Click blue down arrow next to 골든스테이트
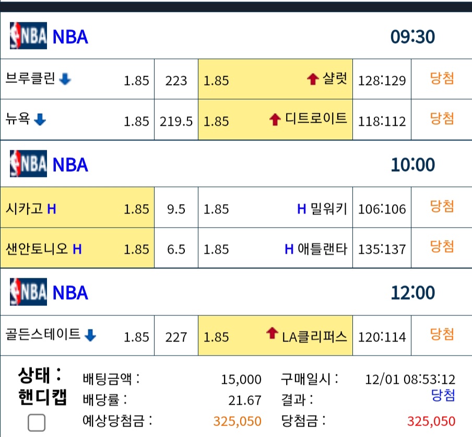472x437 pixels. [90, 335]
